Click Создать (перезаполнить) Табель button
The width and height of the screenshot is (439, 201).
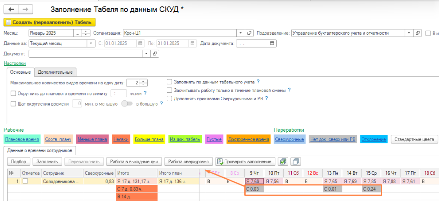point(50,22)
